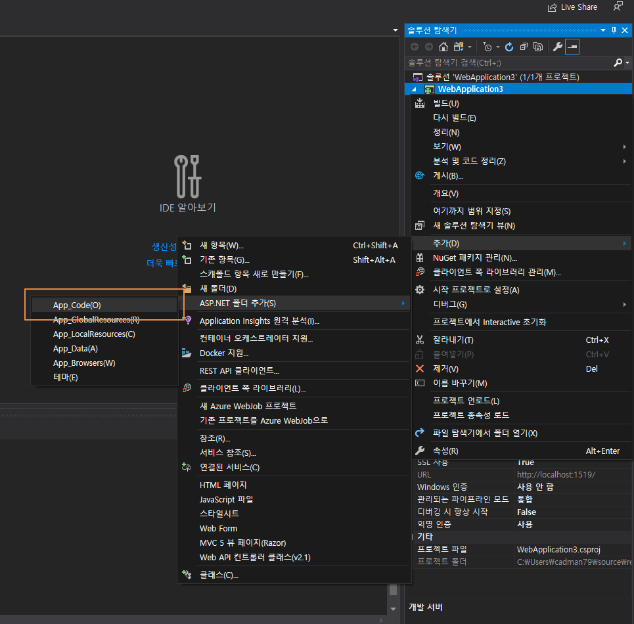Choose 연결된 서비스(C) menu item

tap(294, 468)
